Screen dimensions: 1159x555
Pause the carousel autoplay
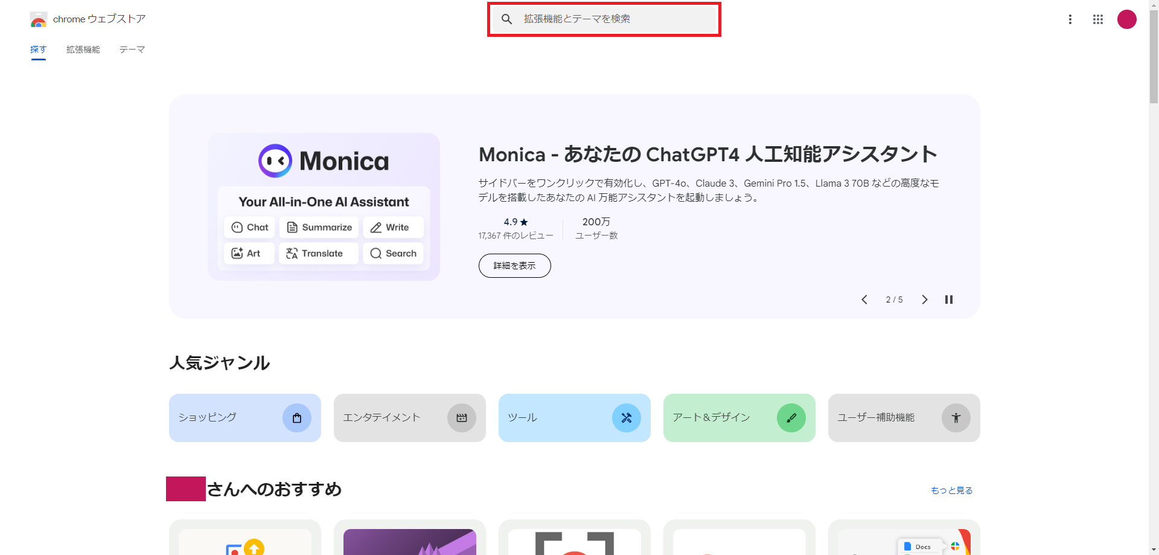(x=949, y=300)
